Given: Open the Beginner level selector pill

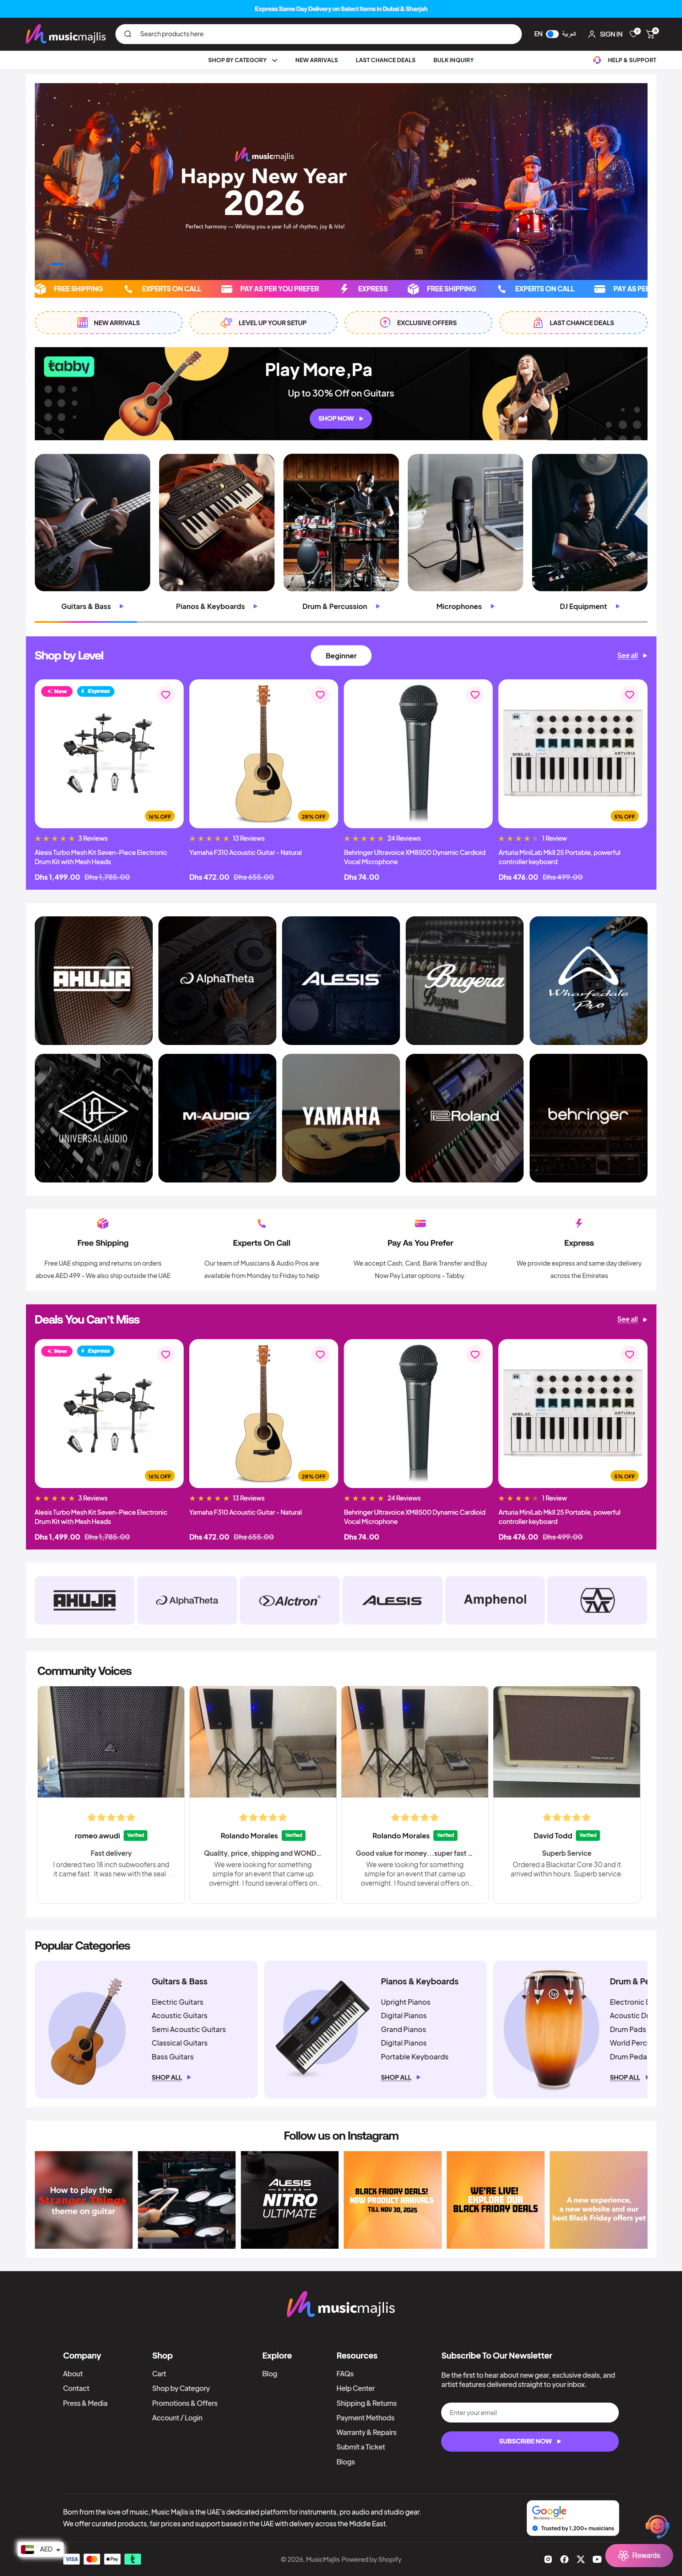Looking at the screenshot, I should click(341, 656).
